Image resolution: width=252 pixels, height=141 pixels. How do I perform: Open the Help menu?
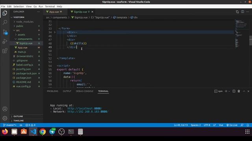[59, 6]
